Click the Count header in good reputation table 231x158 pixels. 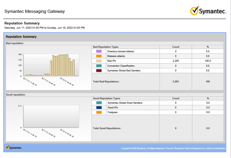tap(176, 98)
